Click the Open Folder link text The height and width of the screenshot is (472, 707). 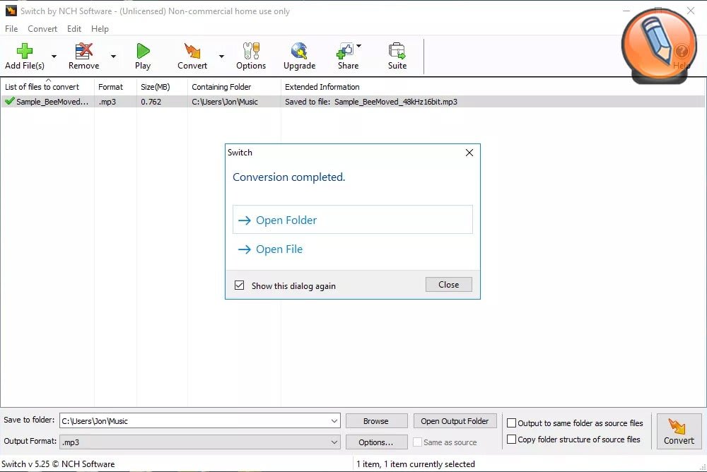pos(286,220)
